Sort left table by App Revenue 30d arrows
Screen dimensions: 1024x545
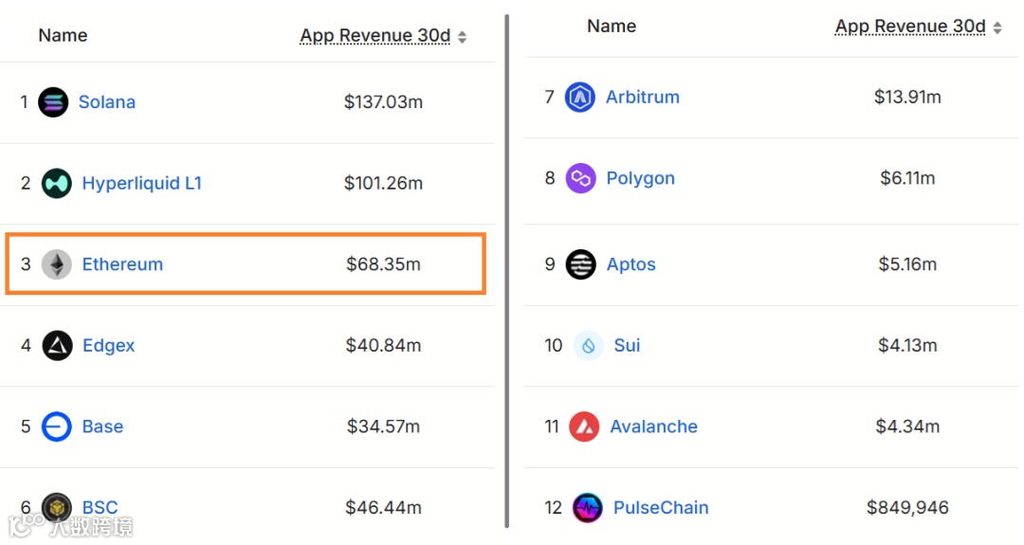click(463, 37)
